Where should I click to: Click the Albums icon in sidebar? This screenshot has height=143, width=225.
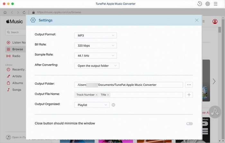8,83
